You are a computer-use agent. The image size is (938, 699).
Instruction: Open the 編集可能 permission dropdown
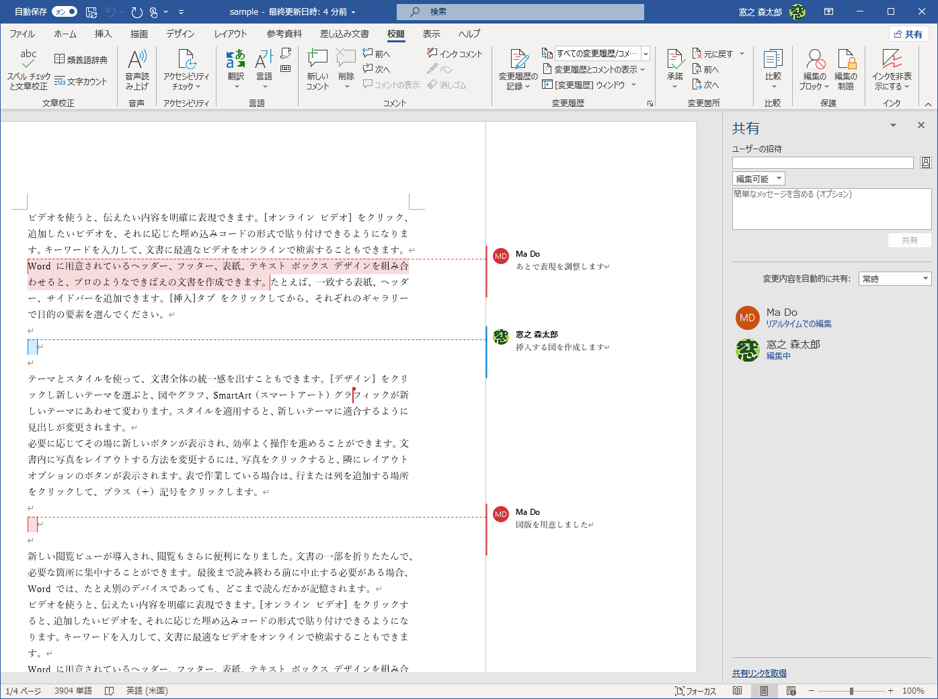[758, 178]
